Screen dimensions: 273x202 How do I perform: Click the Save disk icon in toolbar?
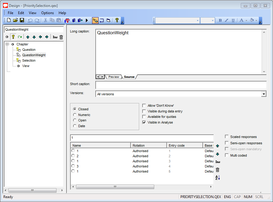click(22, 20)
